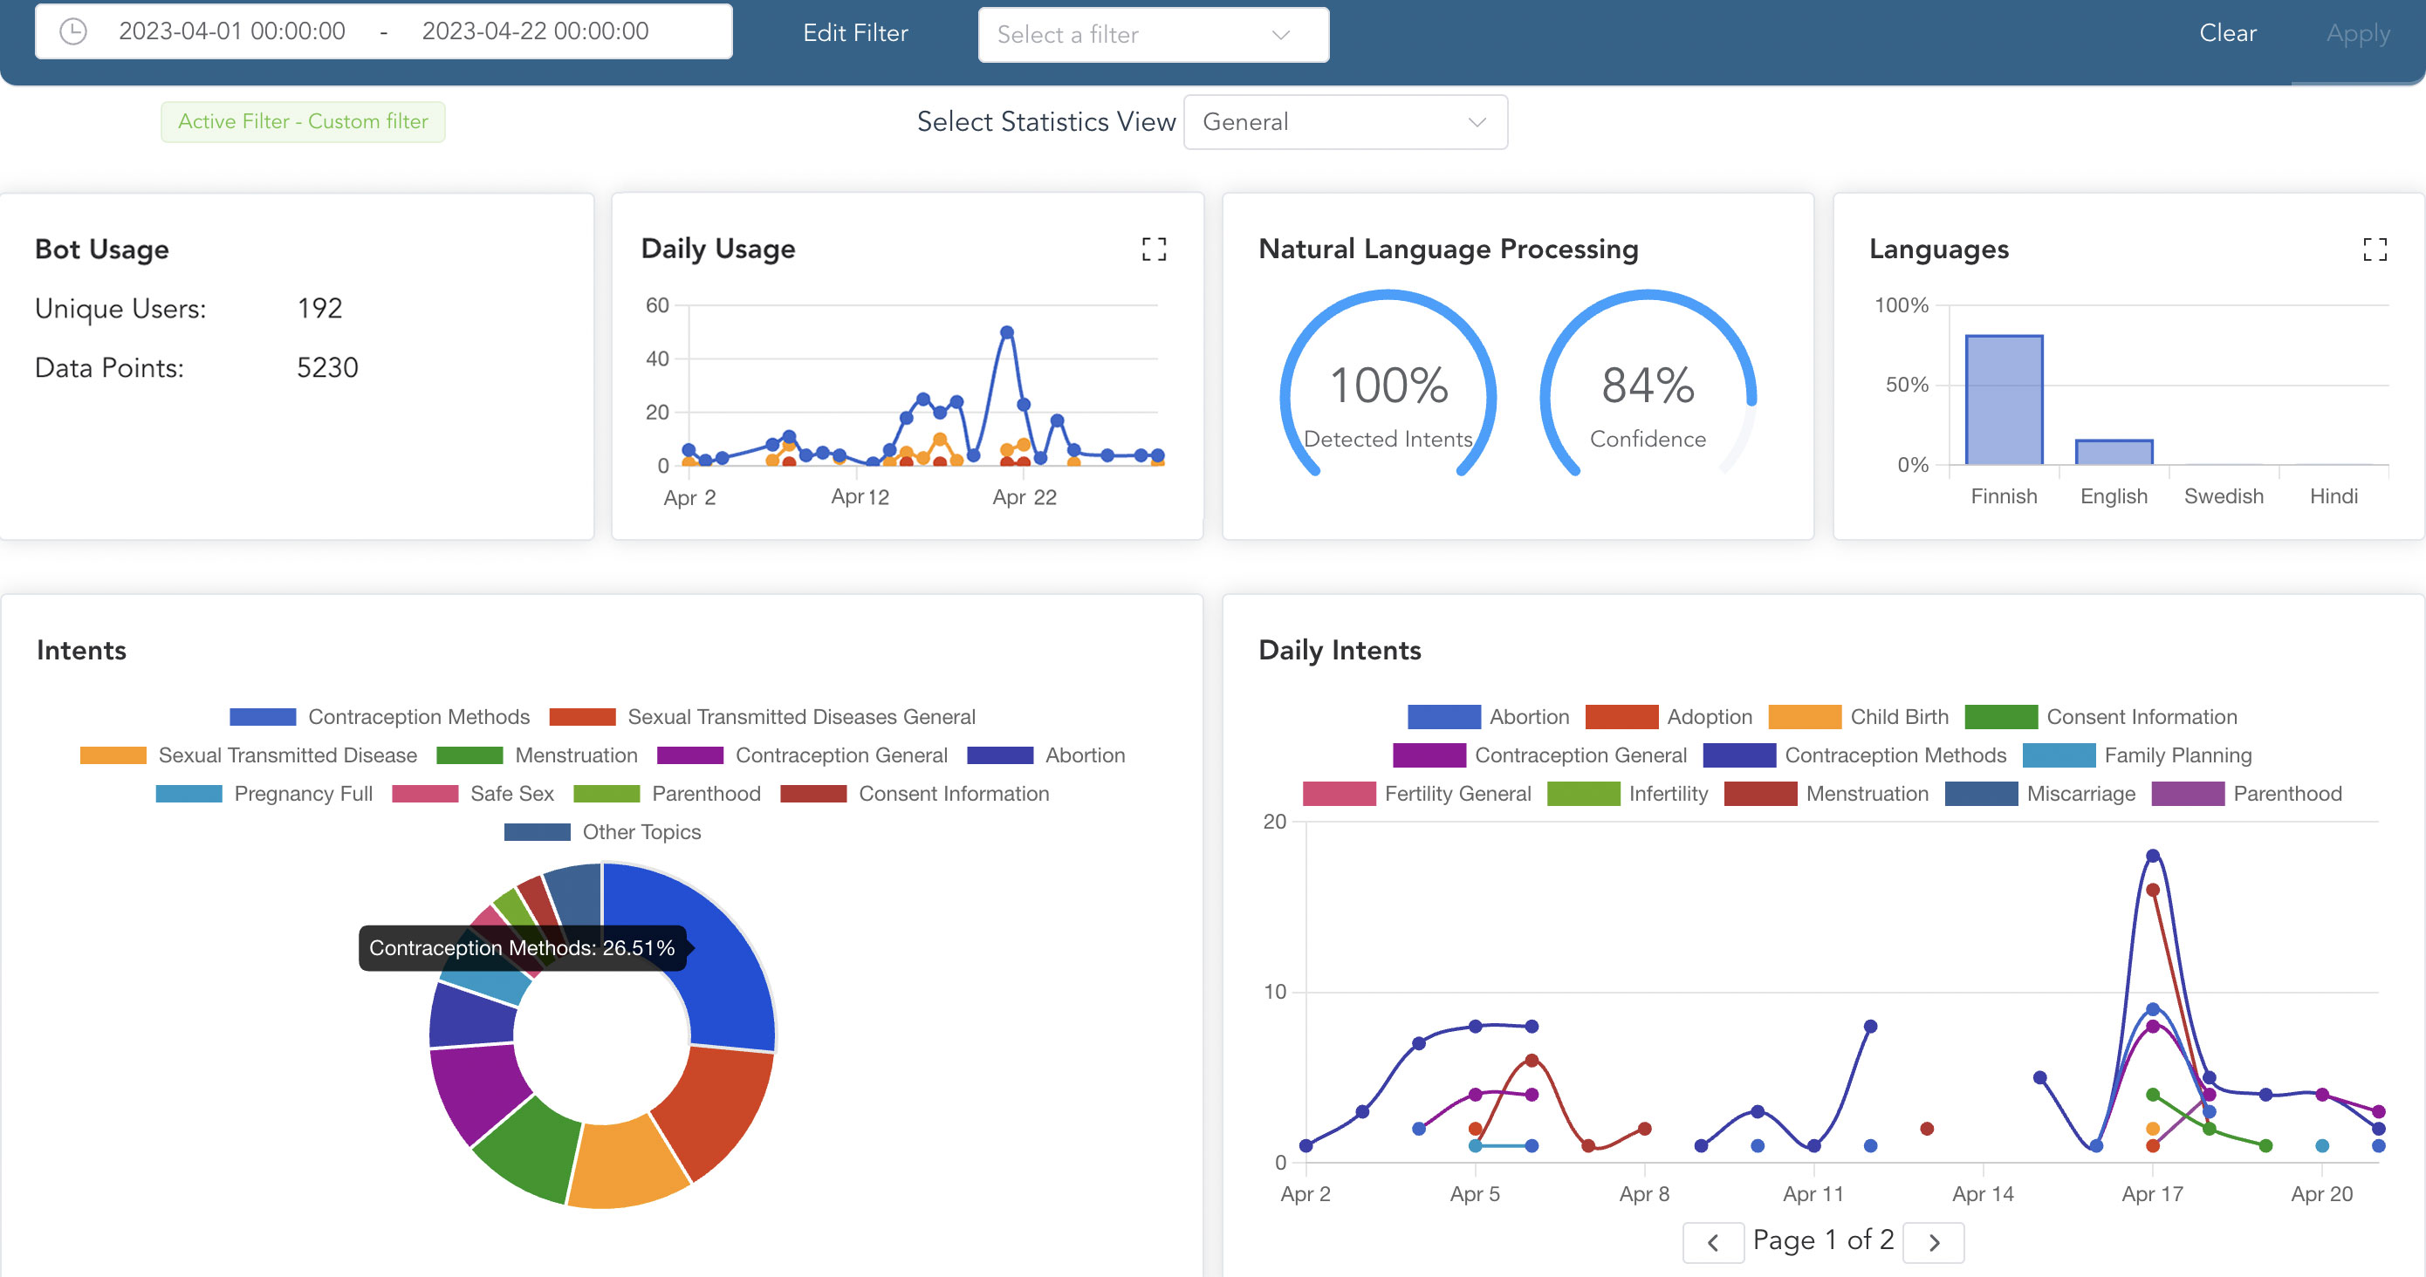Click Family Planning color swatch in legend
Image resolution: width=2426 pixels, height=1277 pixels.
(x=2058, y=755)
